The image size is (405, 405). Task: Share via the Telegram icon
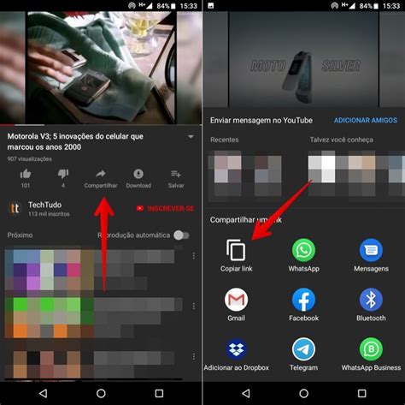303,349
